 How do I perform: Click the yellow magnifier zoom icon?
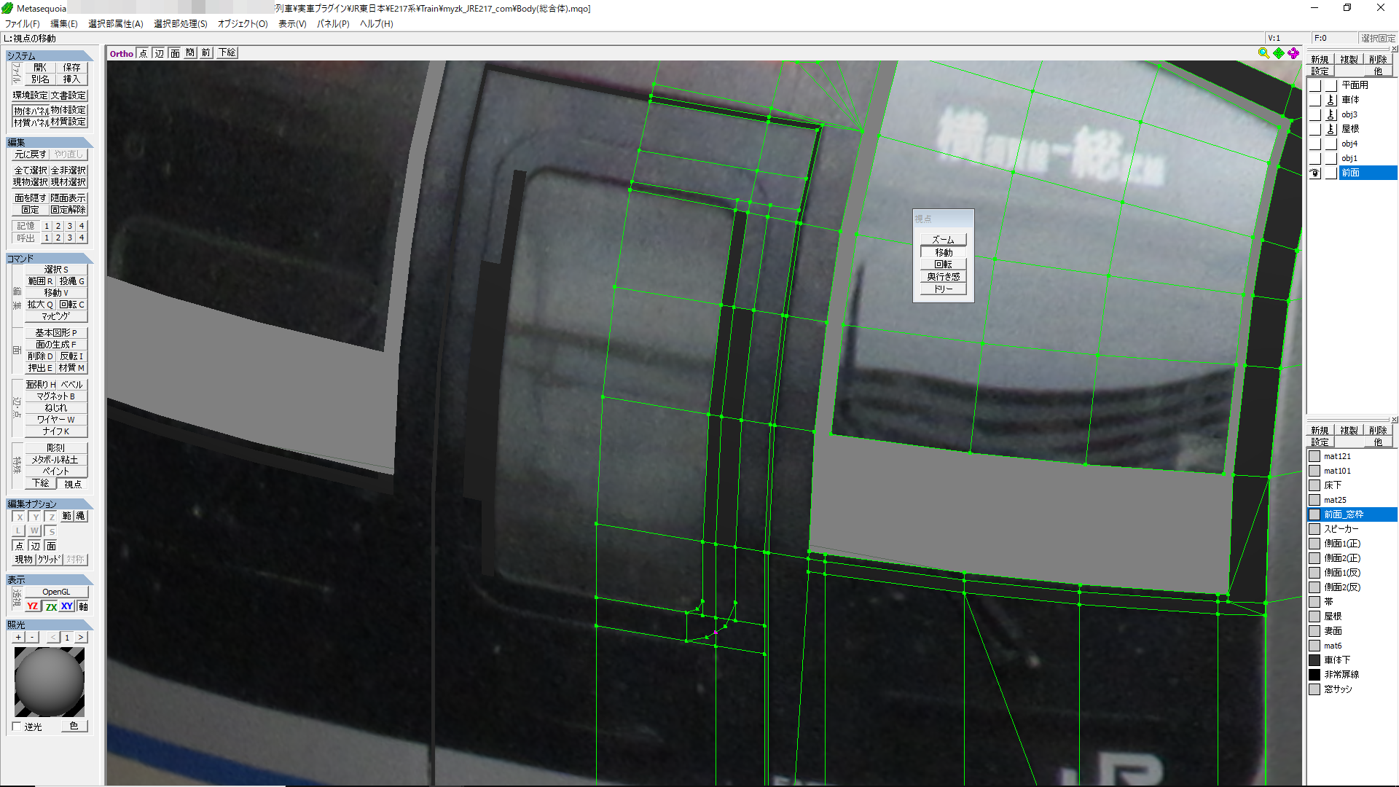pyautogui.click(x=1263, y=53)
